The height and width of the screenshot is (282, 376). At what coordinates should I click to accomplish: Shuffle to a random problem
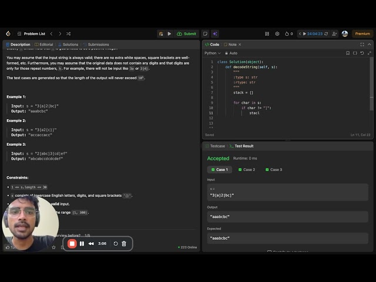pyautogui.click(x=69, y=34)
